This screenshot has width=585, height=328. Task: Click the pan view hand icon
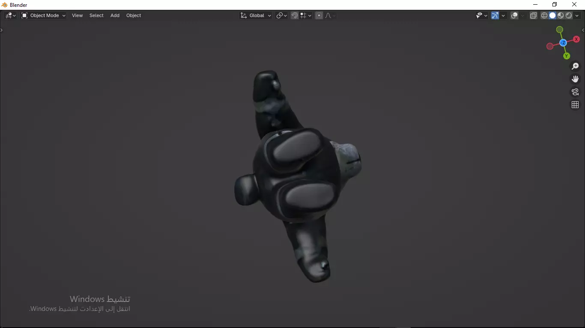pyautogui.click(x=575, y=79)
